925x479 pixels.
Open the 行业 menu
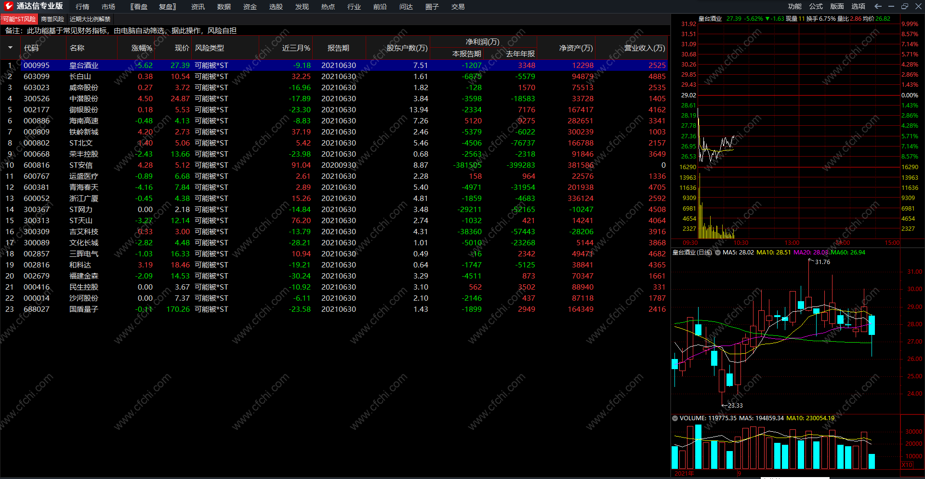coord(354,7)
